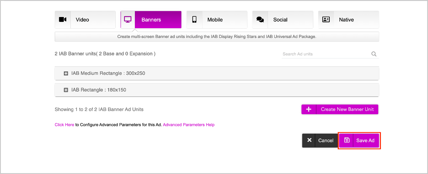
Task: Focus the Search Ad units field
Action: (x=326, y=54)
